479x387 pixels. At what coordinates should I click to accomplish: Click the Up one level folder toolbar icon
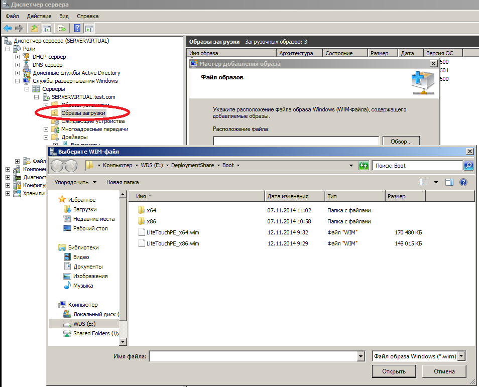[x=35, y=29]
